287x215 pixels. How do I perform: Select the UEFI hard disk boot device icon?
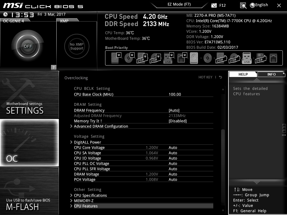pos(116,58)
